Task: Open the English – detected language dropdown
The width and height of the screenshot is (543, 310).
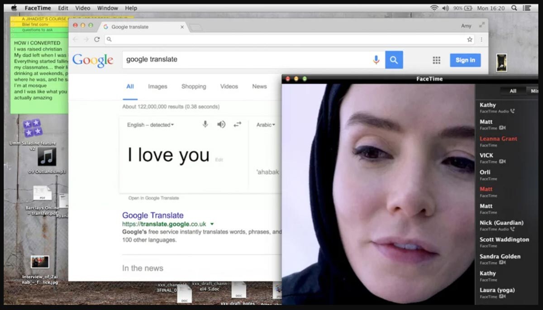Action: point(150,125)
